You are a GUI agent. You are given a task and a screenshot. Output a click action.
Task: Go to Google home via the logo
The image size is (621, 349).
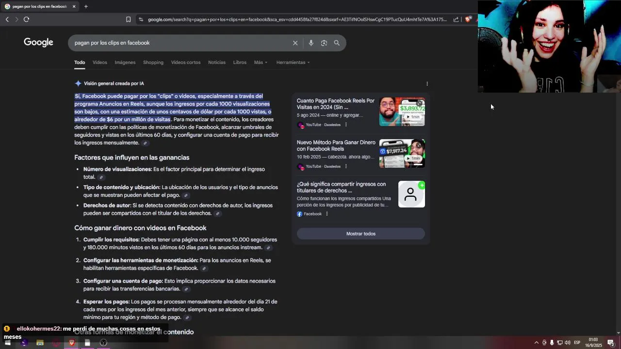38,43
